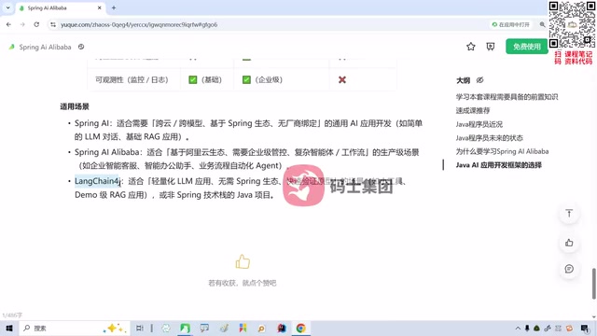Open the notification center icon in tray
The image size is (597, 336).
[585, 328]
